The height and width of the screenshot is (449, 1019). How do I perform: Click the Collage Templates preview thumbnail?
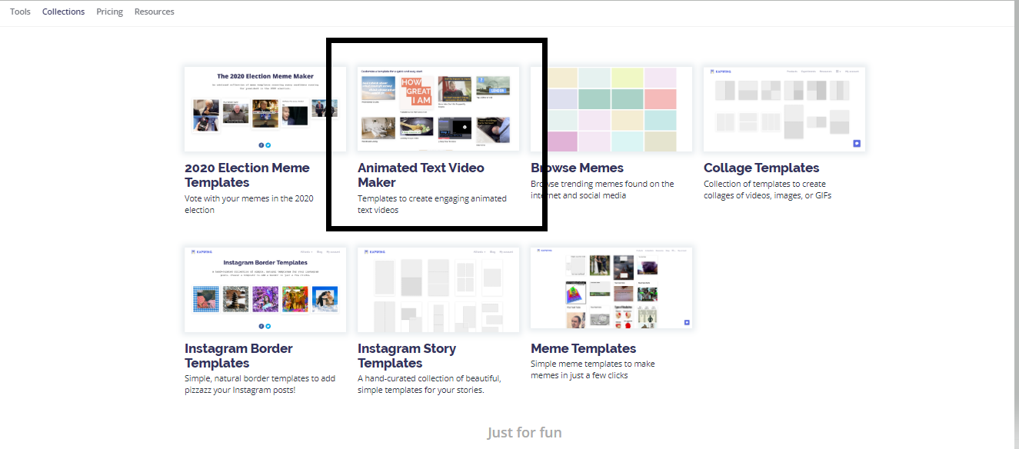coord(784,109)
